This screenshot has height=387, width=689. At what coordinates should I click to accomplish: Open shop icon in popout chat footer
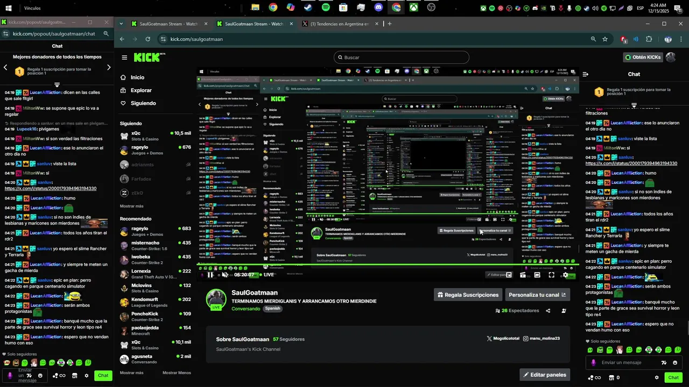74,376
